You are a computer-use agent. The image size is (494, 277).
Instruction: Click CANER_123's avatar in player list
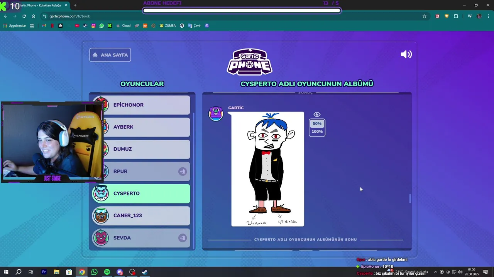(101, 215)
